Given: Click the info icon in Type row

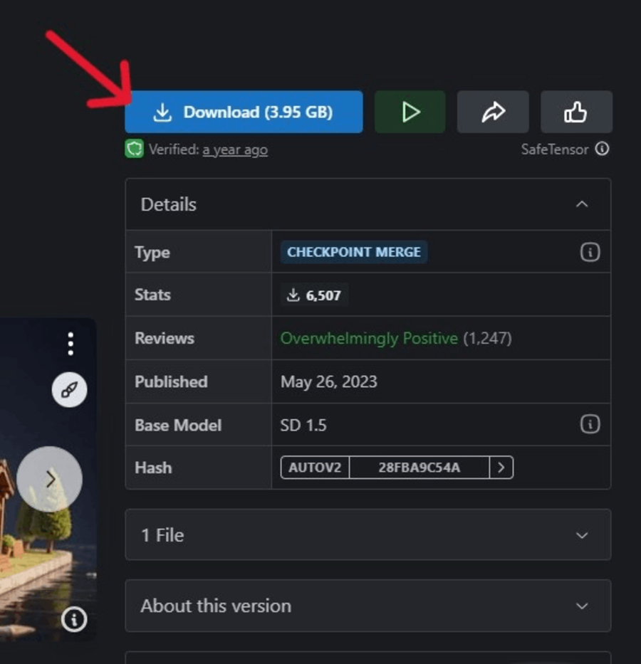Looking at the screenshot, I should tap(590, 252).
